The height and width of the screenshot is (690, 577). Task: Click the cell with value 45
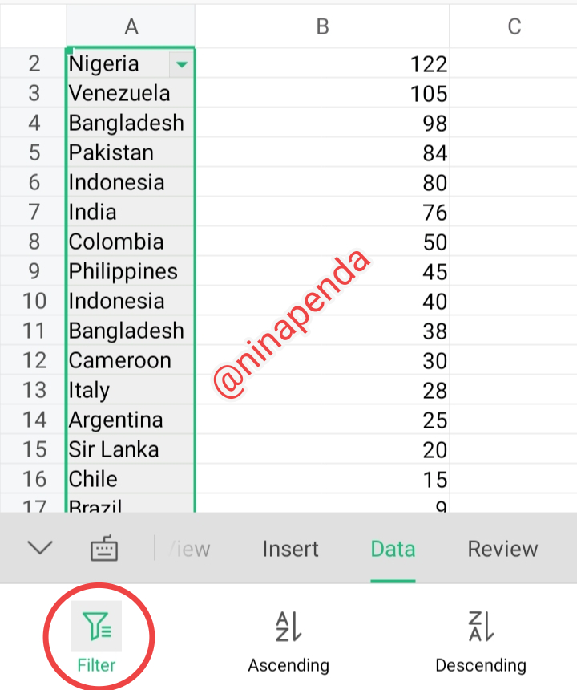click(321, 271)
